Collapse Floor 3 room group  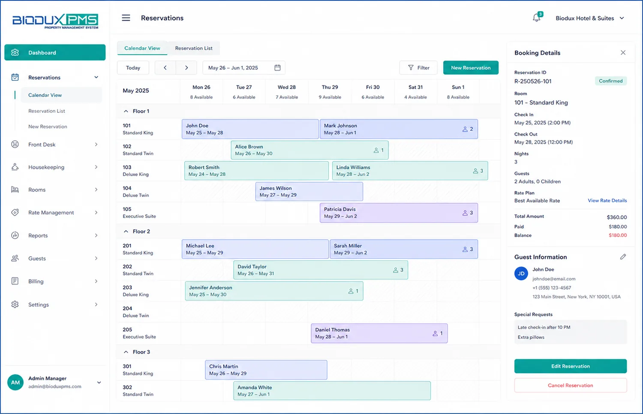126,352
